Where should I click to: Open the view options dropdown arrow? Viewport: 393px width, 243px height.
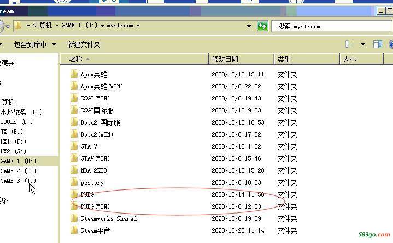pyautogui.click(x=363, y=45)
